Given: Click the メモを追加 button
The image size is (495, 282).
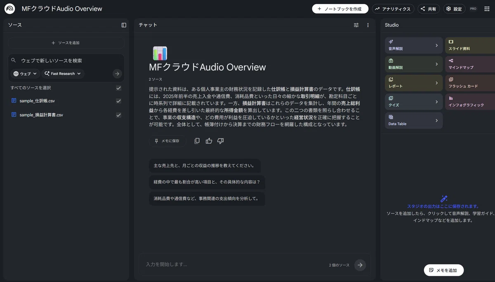Looking at the screenshot, I should coord(444,270).
